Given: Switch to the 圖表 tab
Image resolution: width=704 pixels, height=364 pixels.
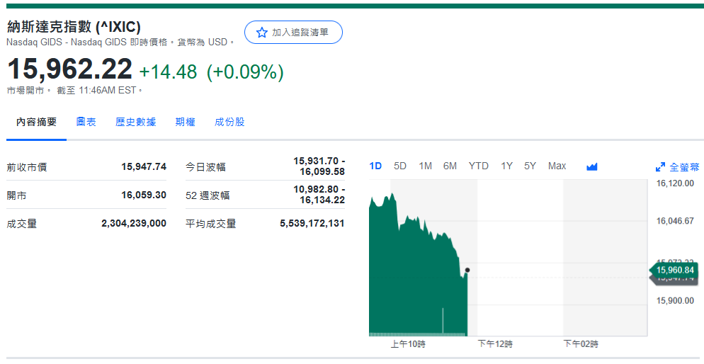Looking at the screenshot, I should click(86, 122).
